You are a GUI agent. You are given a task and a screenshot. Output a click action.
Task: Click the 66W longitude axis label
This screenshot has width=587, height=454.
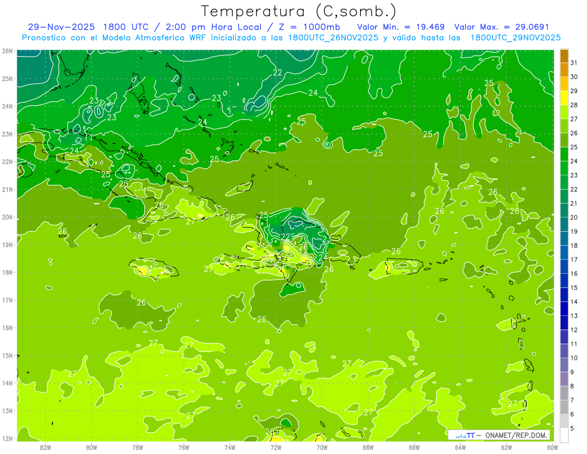[x=414, y=447]
